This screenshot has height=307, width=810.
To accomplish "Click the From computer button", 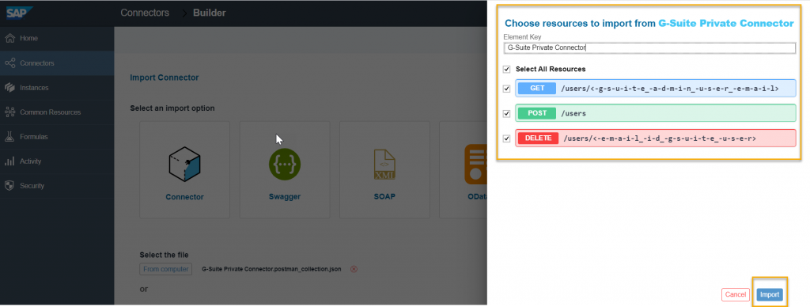I will click(x=166, y=269).
